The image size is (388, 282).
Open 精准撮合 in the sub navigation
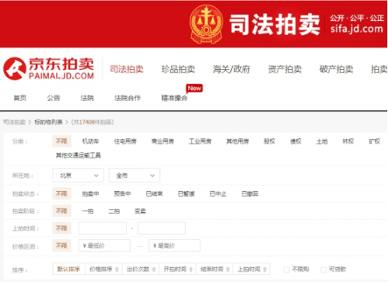click(x=174, y=98)
